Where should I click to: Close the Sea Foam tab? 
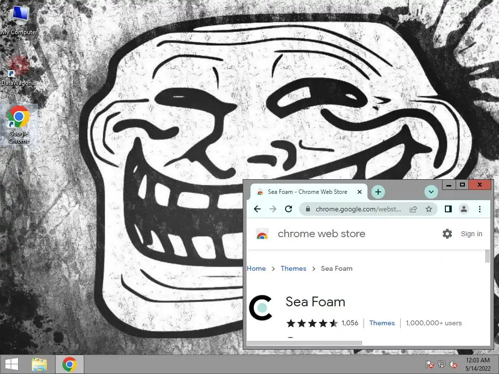(x=359, y=192)
